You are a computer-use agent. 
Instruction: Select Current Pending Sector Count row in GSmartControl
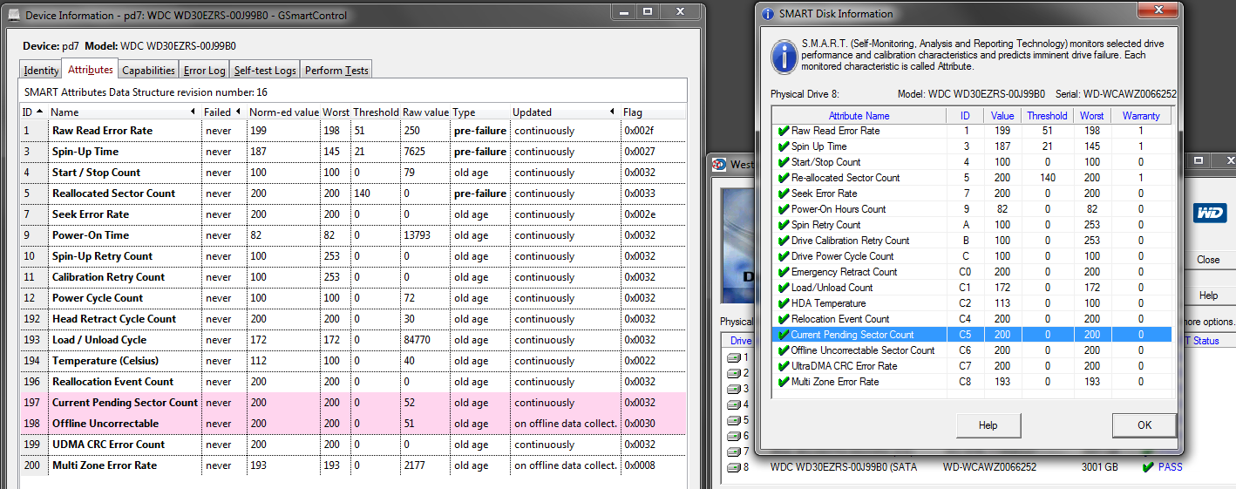353,403
